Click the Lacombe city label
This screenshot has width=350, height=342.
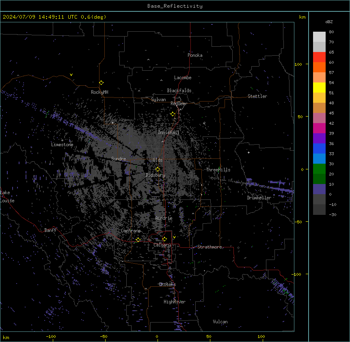183,78
